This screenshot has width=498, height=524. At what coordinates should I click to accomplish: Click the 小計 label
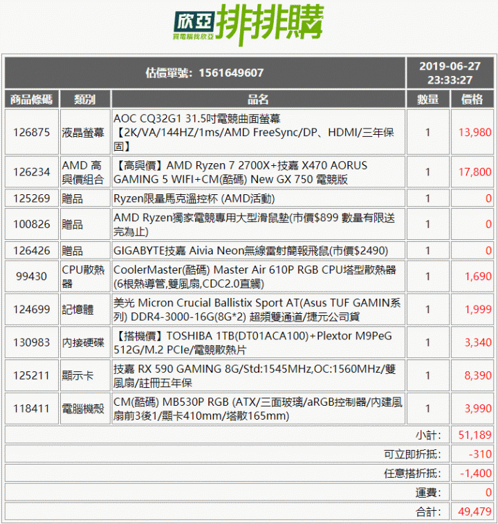[428, 435]
